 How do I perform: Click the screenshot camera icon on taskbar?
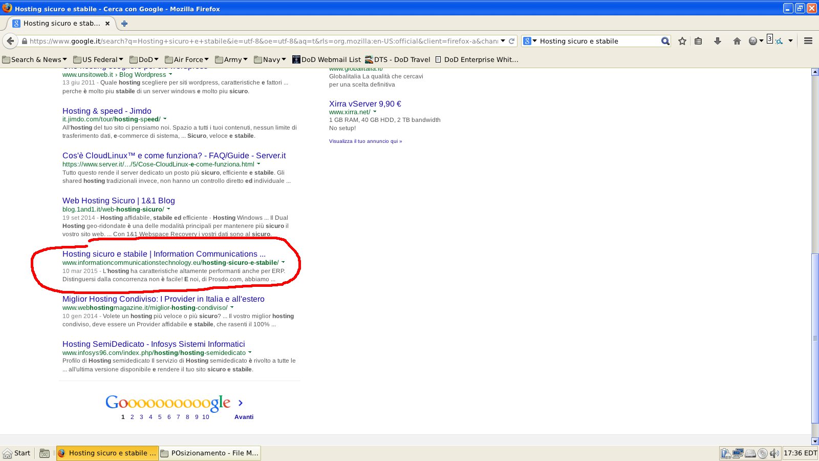click(x=45, y=453)
